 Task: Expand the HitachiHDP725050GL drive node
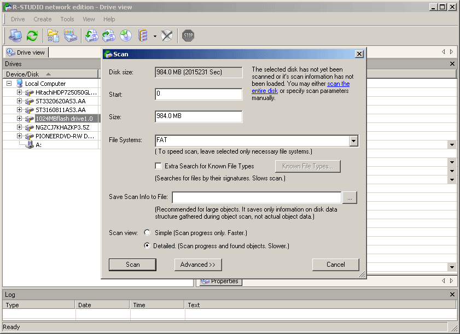(19, 92)
